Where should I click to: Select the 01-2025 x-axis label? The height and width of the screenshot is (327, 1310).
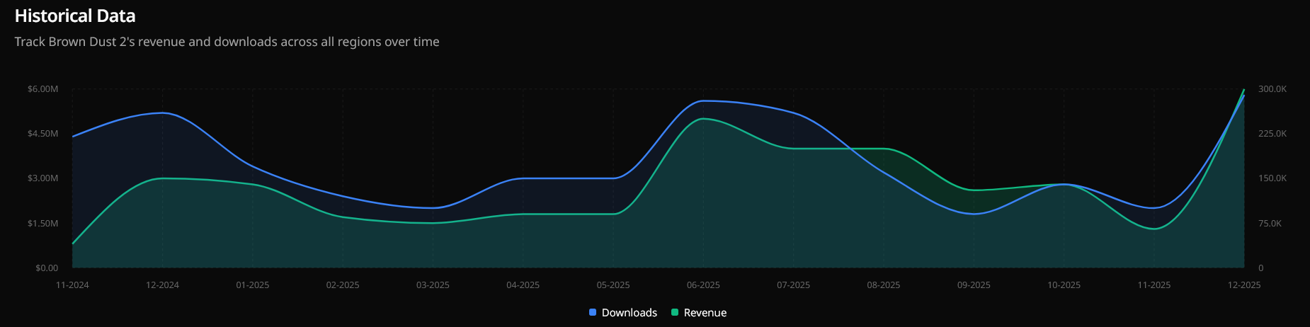tap(253, 285)
